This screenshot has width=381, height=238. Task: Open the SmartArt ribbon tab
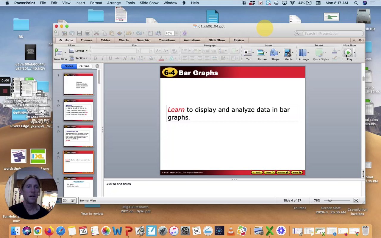144,40
